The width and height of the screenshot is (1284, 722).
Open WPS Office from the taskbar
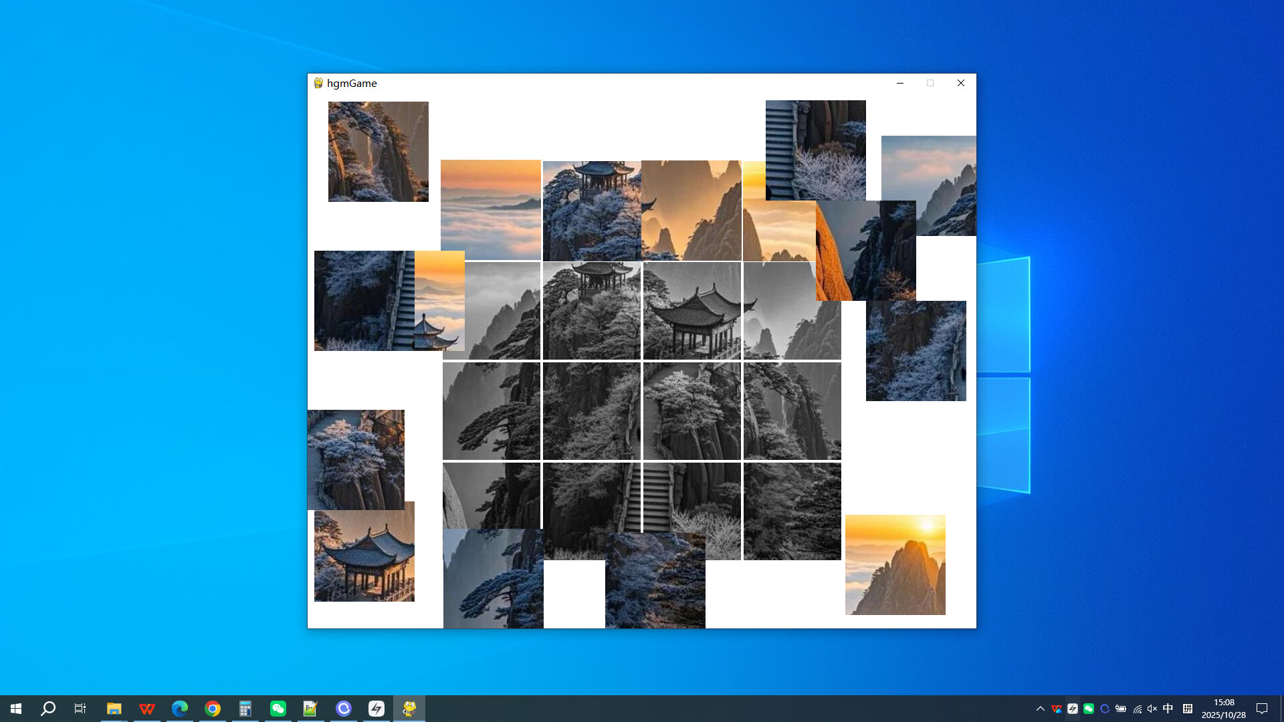(146, 708)
